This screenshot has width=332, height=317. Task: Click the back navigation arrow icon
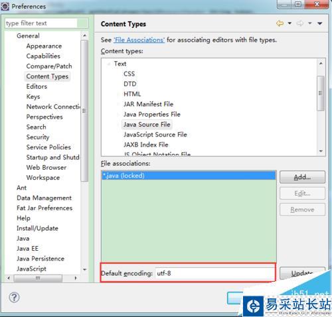point(280,23)
